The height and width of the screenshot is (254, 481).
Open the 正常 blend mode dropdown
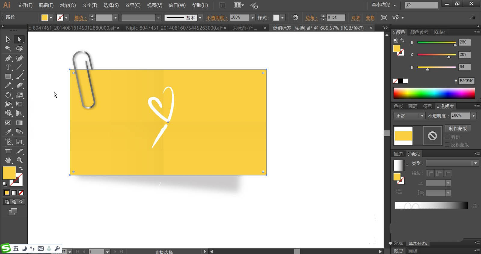tap(409, 116)
